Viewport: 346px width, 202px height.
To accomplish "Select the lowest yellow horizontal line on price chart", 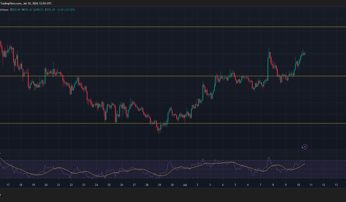I will point(173,123).
